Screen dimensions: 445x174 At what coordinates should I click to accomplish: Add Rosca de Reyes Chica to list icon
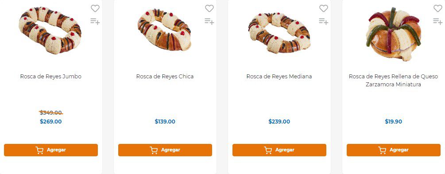point(209,21)
